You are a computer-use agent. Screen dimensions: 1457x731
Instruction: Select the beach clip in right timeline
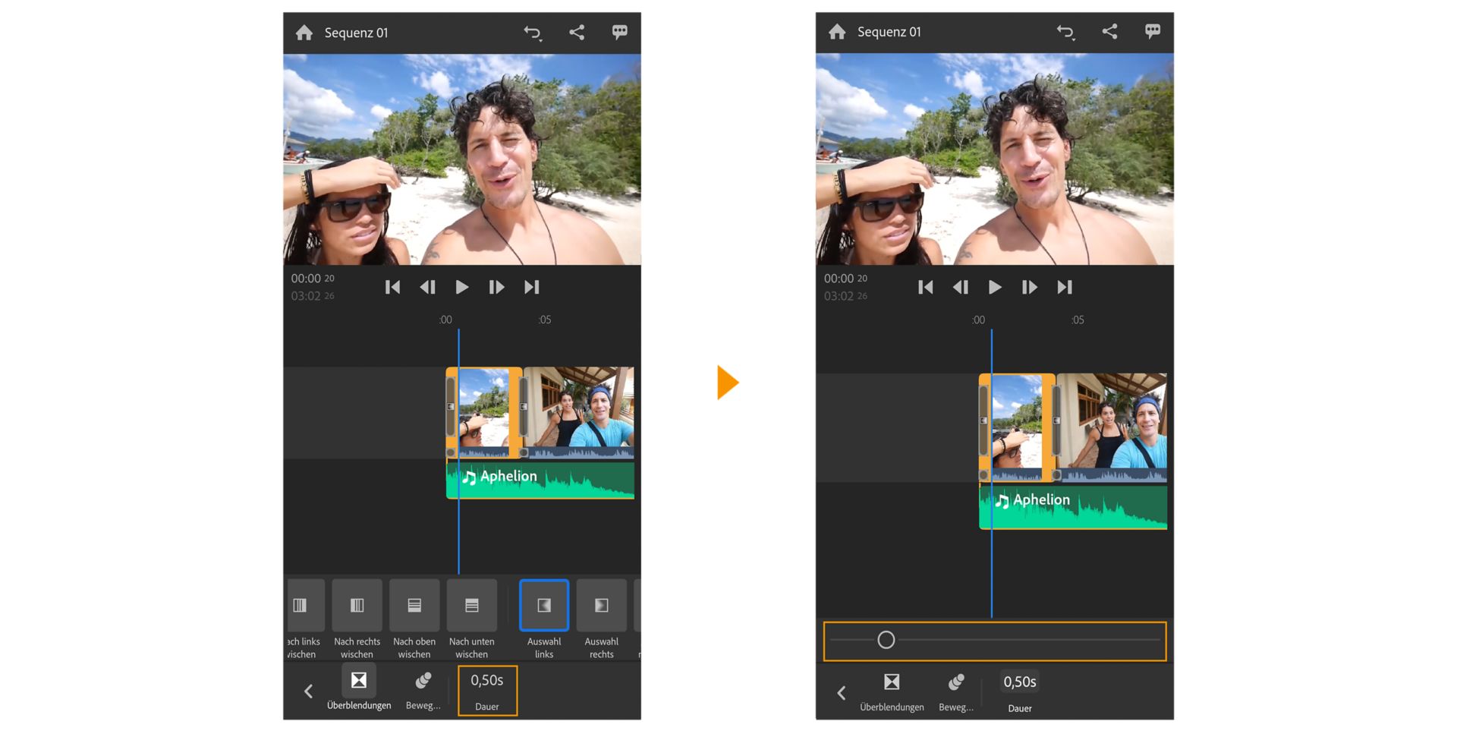click(1017, 427)
